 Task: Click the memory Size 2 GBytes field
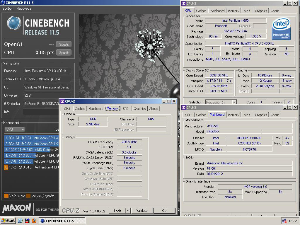pyautogui.click(x=93, y=124)
